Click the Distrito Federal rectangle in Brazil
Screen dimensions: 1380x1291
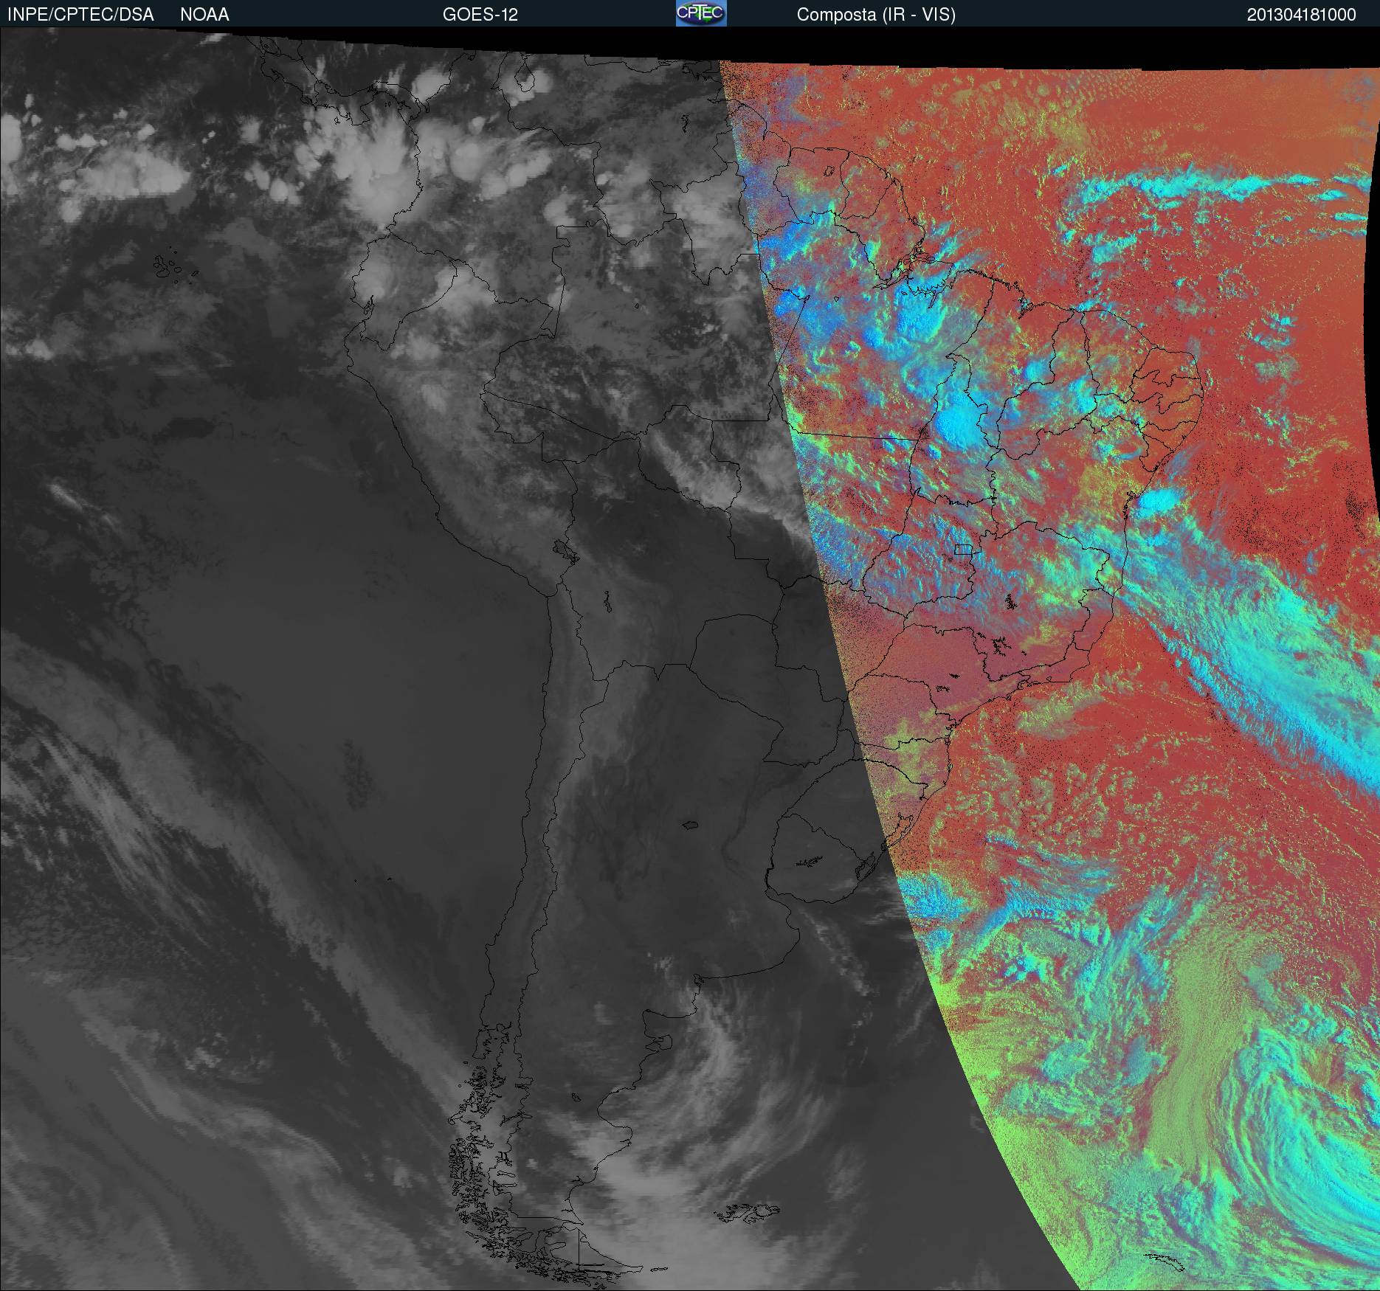[963, 549]
